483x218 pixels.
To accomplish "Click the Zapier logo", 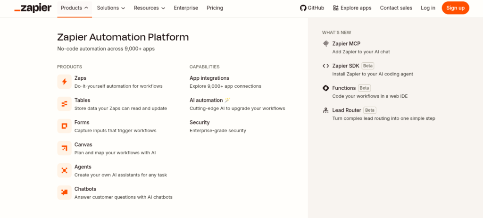I will click(x=33, y=8).
